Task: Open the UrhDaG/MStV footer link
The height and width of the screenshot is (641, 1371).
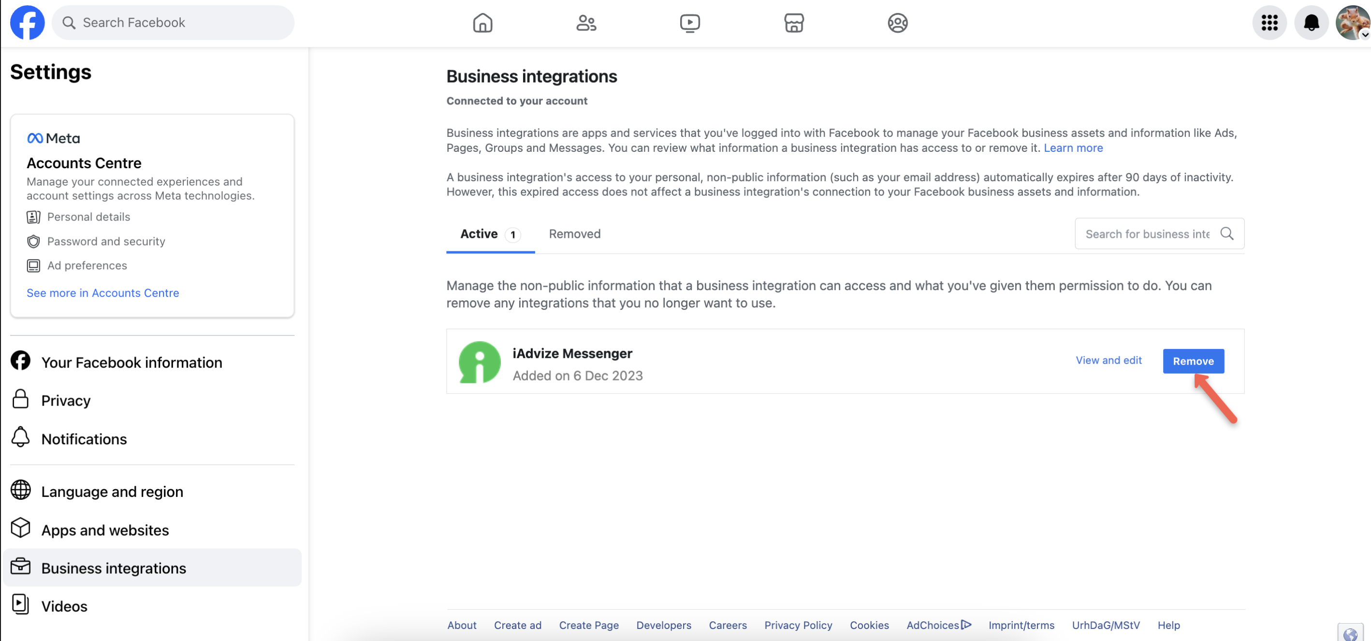Action: click(1106, 625)
